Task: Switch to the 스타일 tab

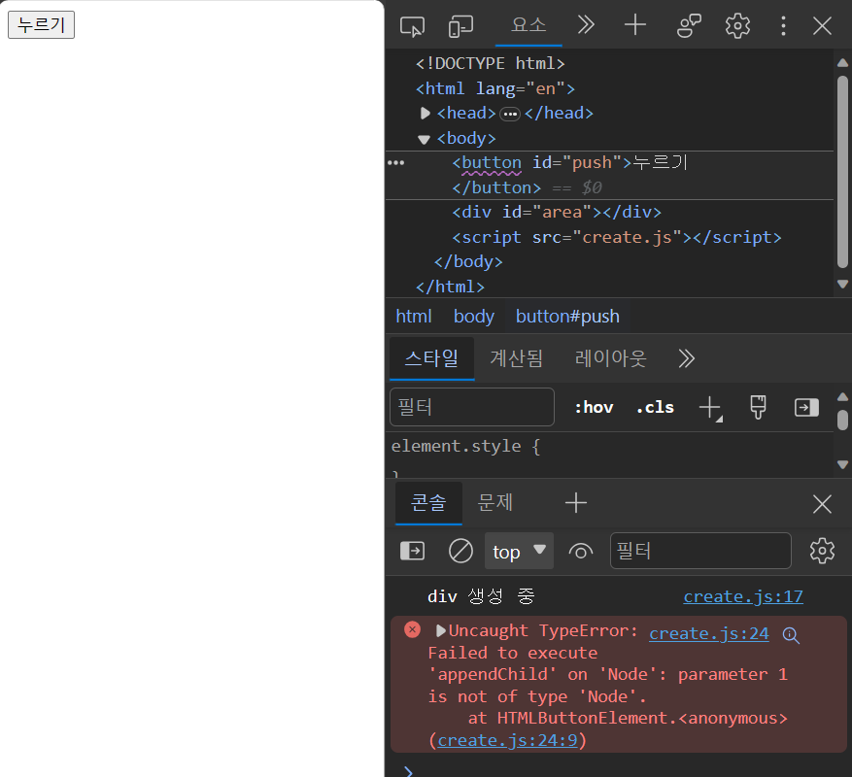Action: [x=431, y=358]
